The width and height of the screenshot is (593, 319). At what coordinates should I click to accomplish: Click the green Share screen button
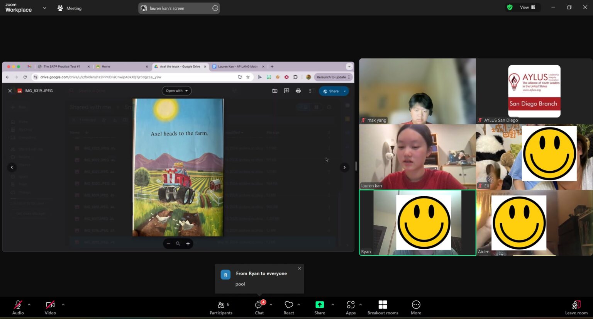(320, 307)
